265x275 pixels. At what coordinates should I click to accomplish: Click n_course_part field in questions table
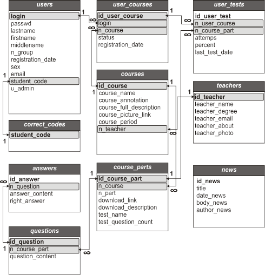coord(44,250)
